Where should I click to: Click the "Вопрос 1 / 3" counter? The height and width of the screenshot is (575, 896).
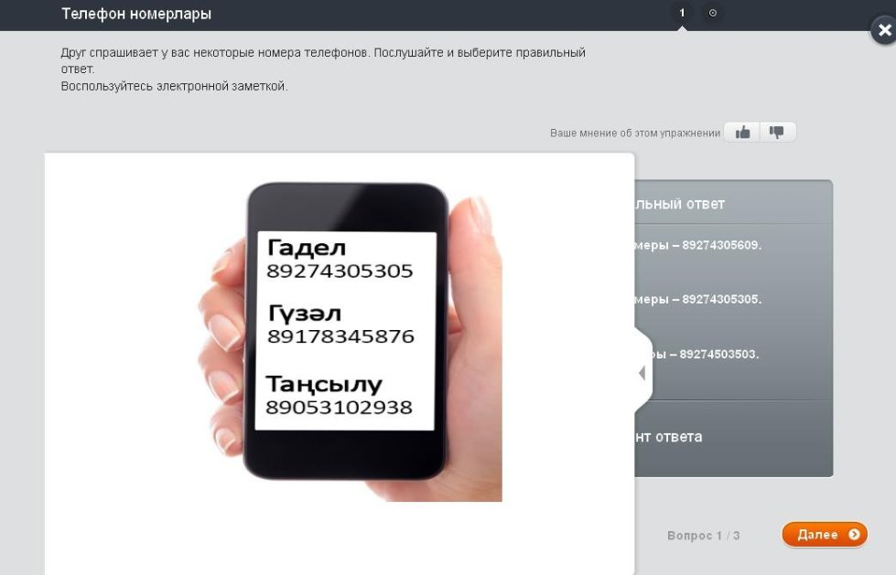pos(703,536)
